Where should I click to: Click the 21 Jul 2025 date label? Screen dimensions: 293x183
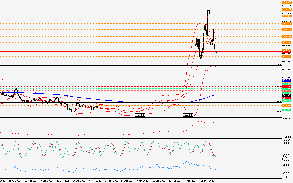pos(14,180)
